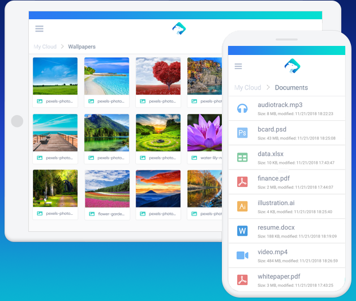
Task: Click the image icon under the mountain lake photo
Action: (x=91, y=158)
